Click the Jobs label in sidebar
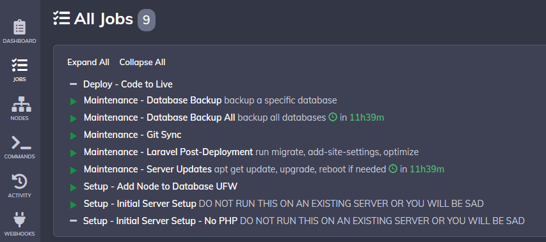The width and height of the screenshot is (546, 242). [x=19, y=79]
